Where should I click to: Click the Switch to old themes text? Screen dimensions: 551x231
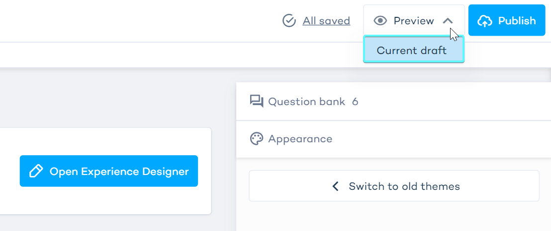pyautogui.click(x=404, y=186)
